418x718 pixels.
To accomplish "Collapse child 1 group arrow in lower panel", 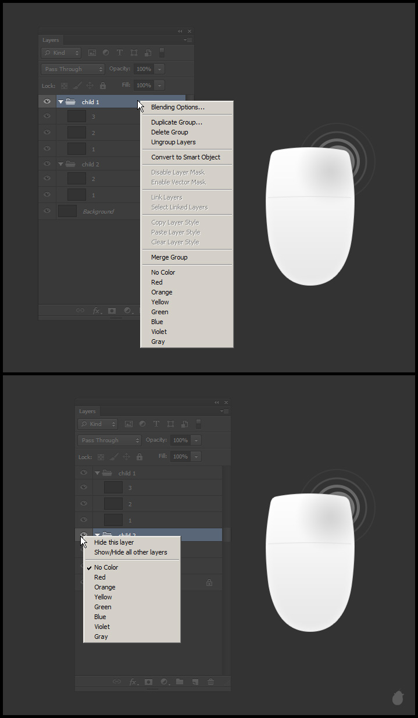I will point(98,474).
